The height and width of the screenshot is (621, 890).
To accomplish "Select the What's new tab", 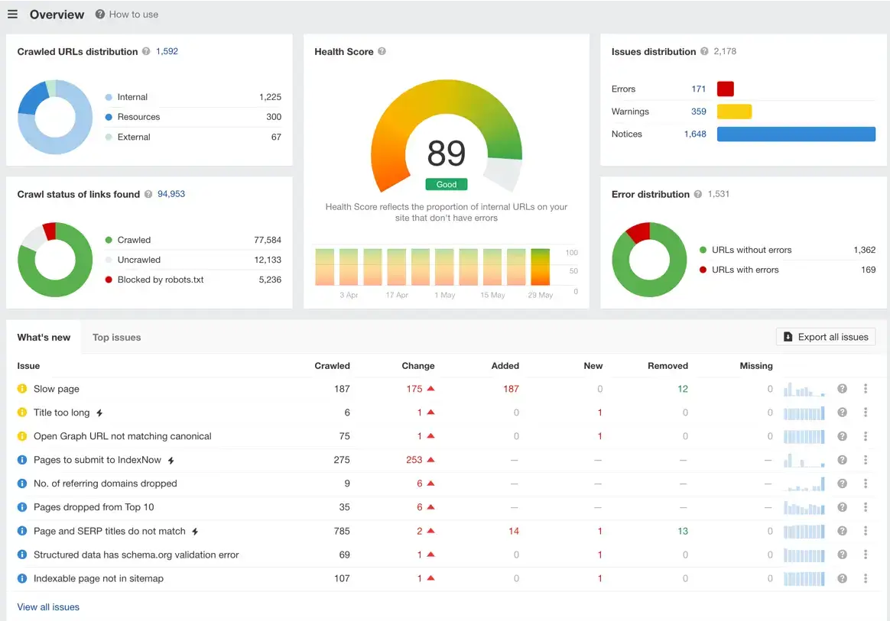I will (44, 337).
